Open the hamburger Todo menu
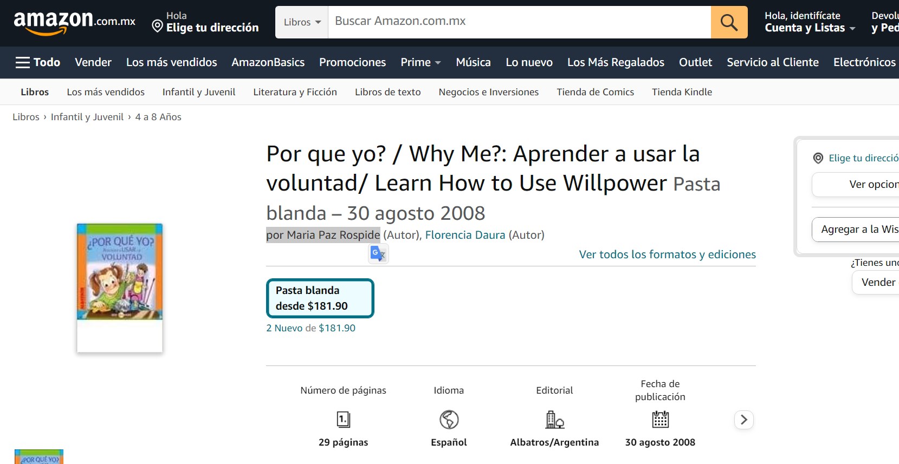The height and width of the screenshot is (464, 899). pyautogui.click(x=37, y=62)
